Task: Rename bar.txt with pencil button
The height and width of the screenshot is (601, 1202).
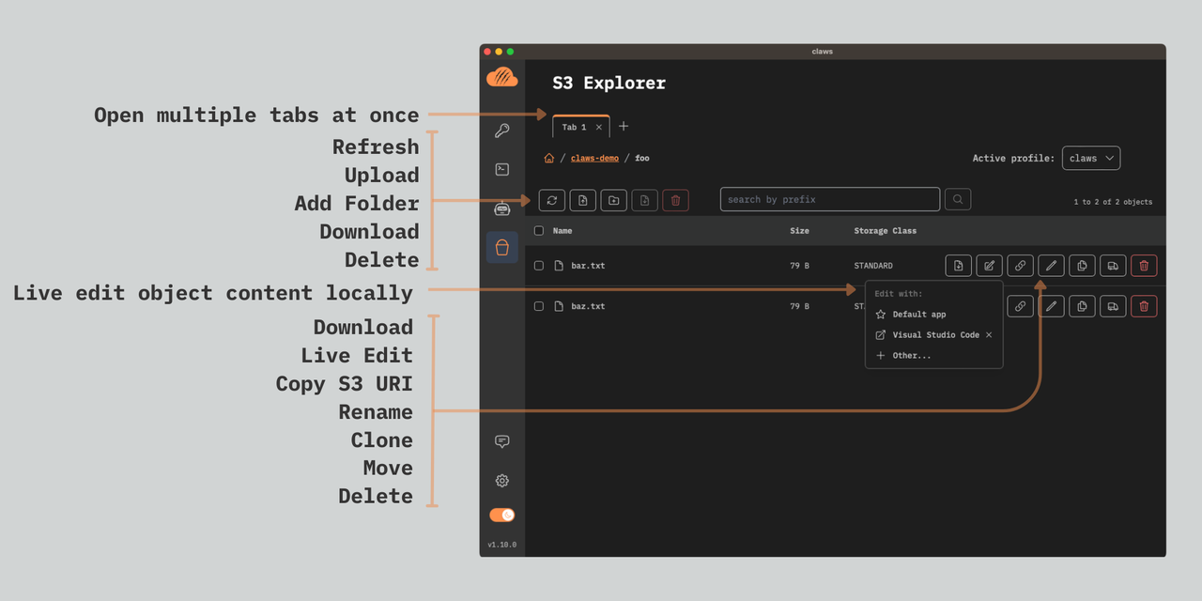Action: [1052, 266]
